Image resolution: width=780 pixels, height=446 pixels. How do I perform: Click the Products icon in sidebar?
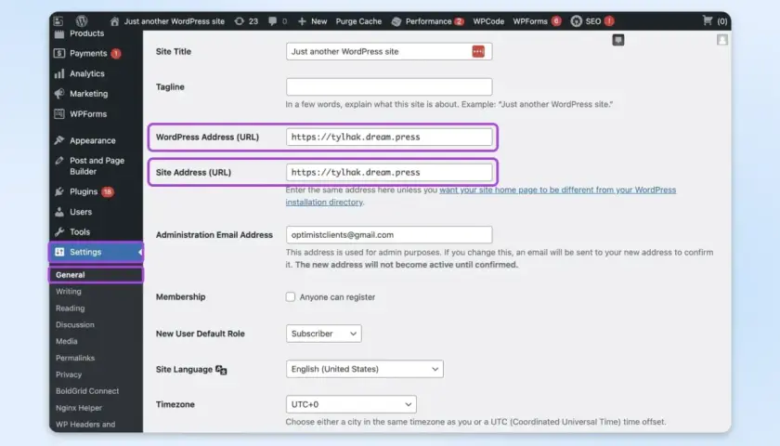(x=59, y=33)
